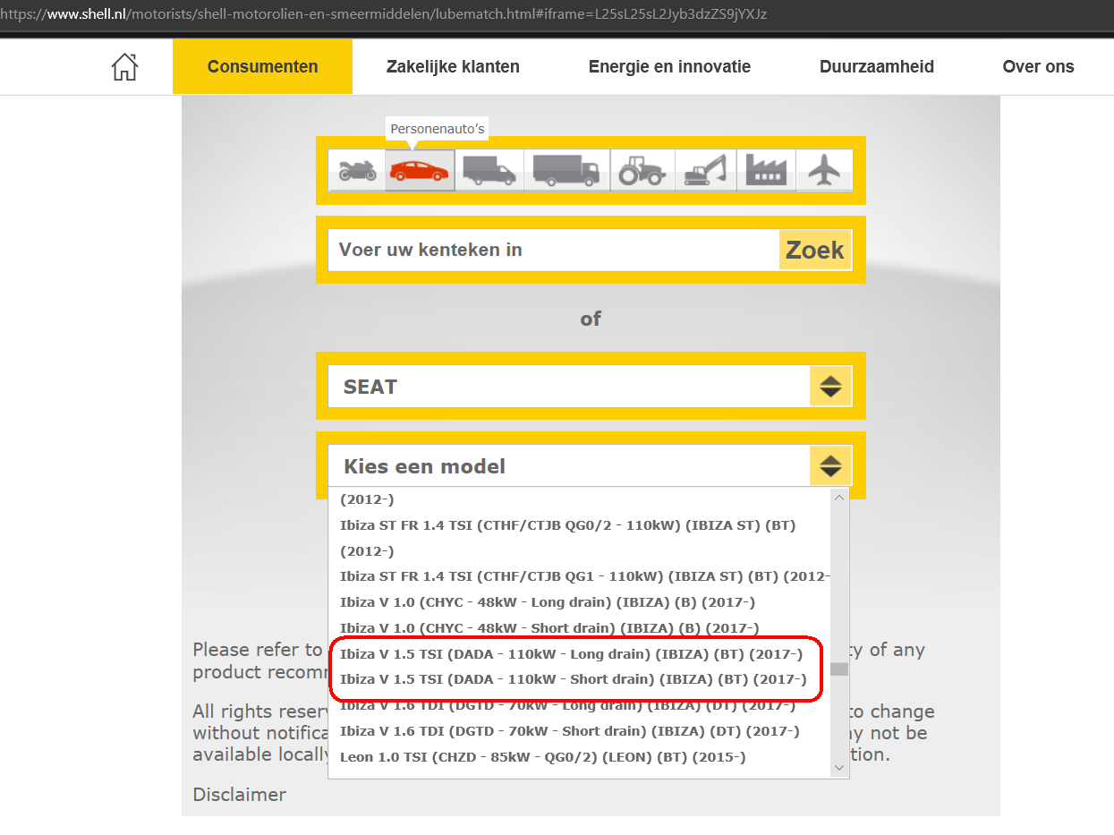Screen dimensions: 1114x835
Task: Select the airplane aviation icon
Action: tap(824, 170)
